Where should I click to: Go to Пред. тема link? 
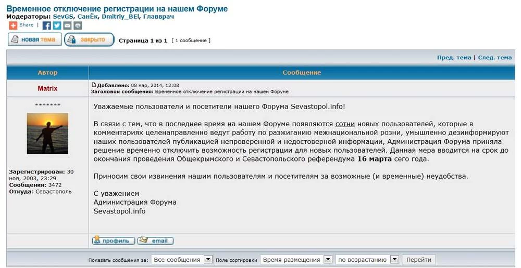click(x=454, y=58)
